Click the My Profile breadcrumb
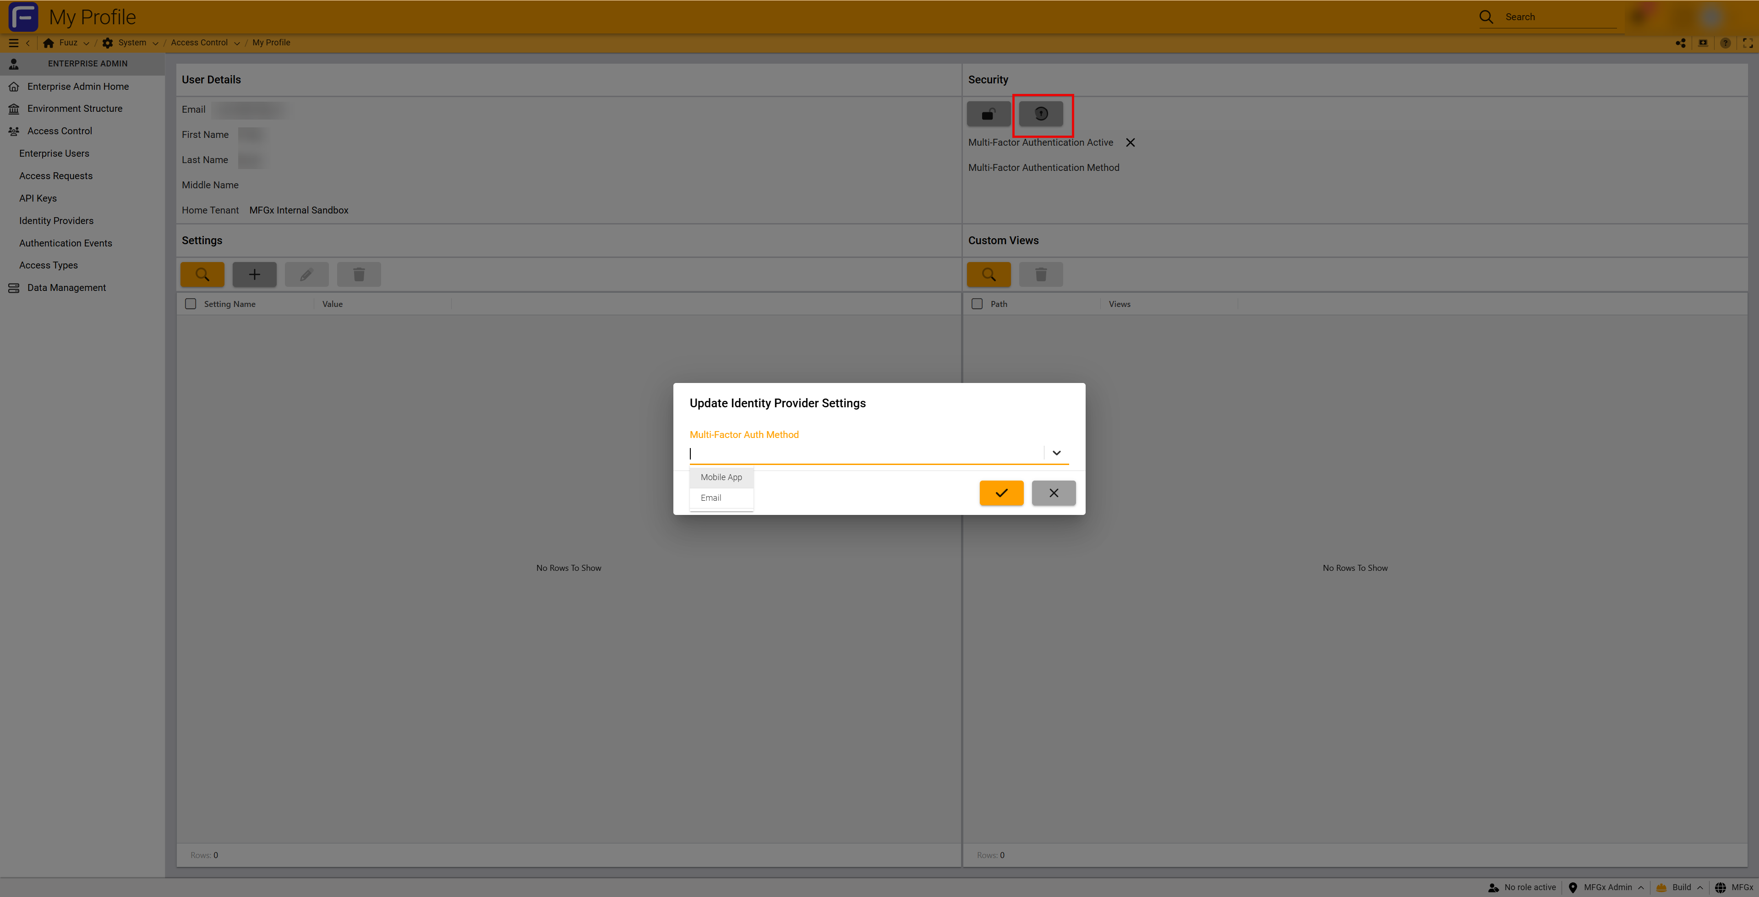The height and width of the screenshot is (897, 1759). [x=271, y=43]
